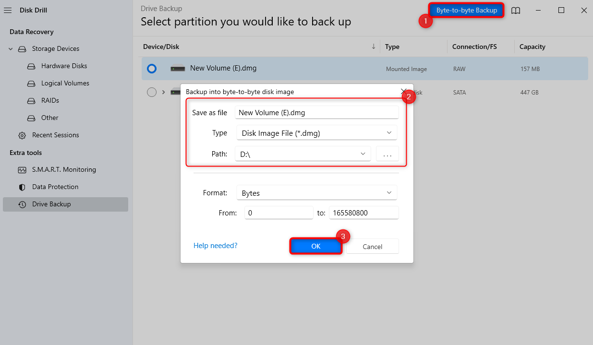Select the SATA disk radio button

pyautogui.click(x=152, y=92)
